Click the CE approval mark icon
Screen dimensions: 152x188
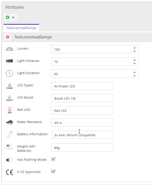(x=9, y=172)
